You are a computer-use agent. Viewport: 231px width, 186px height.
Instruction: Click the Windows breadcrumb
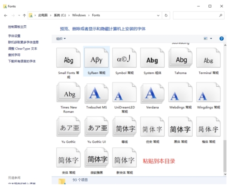pyautogui.click(x=79, y=15)
